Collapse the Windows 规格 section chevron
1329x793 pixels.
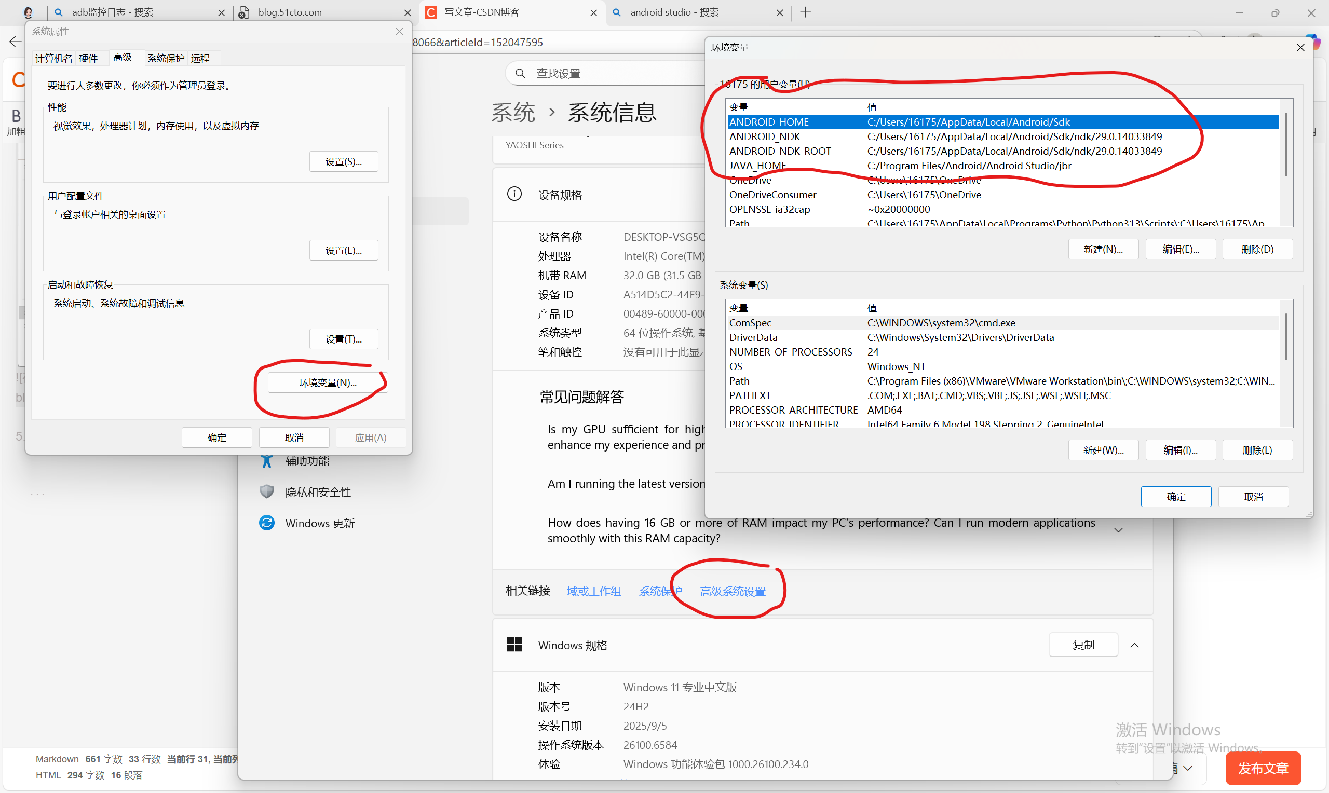click(1134, 645)
